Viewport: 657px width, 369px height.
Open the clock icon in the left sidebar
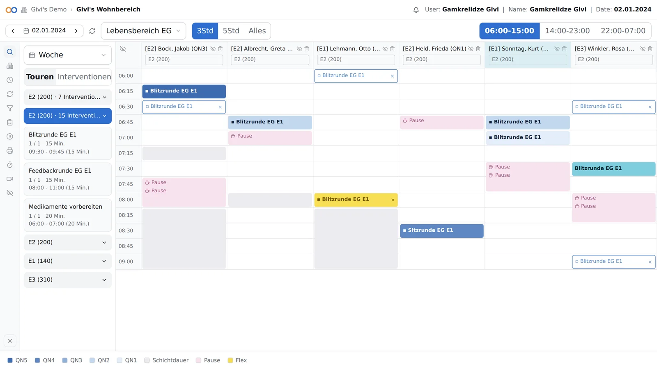pyautogui.click(x=10, y=80)
